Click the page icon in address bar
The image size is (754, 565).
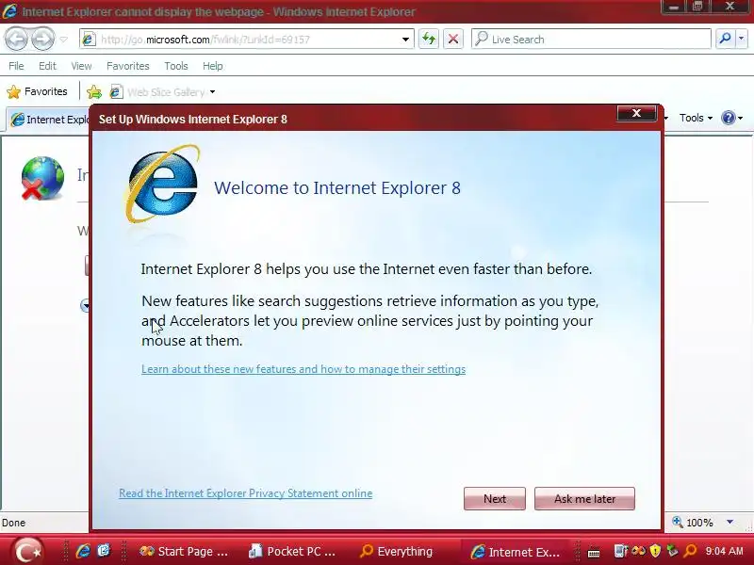coord(89,40)
